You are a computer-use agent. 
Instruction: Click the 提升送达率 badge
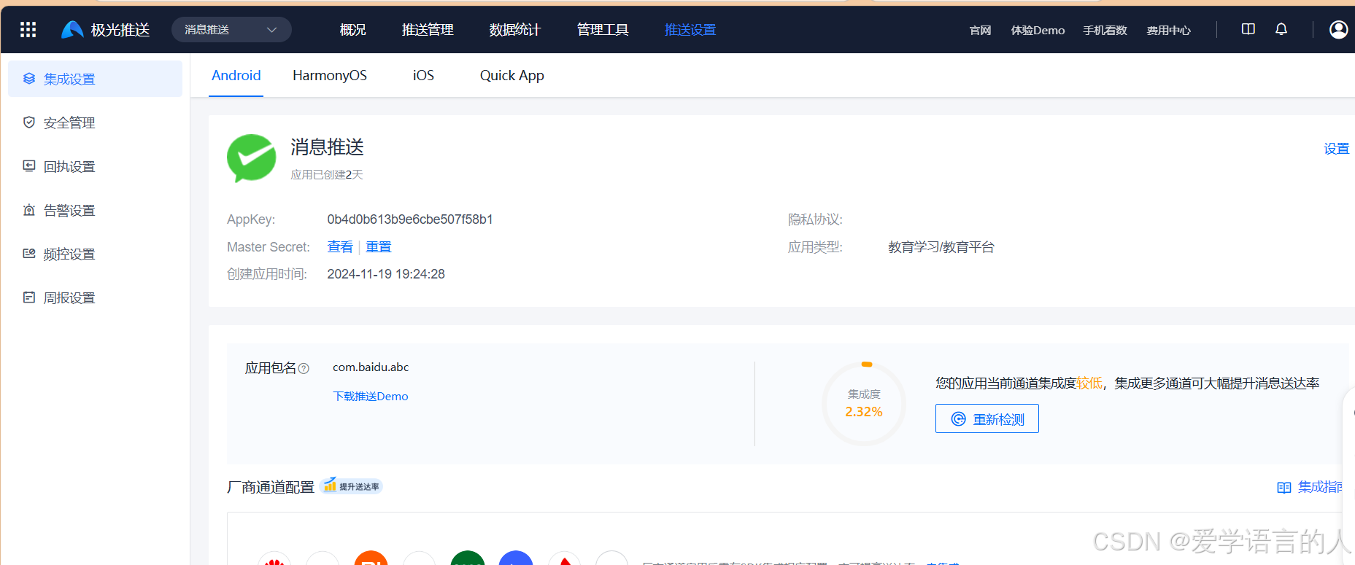352,486
